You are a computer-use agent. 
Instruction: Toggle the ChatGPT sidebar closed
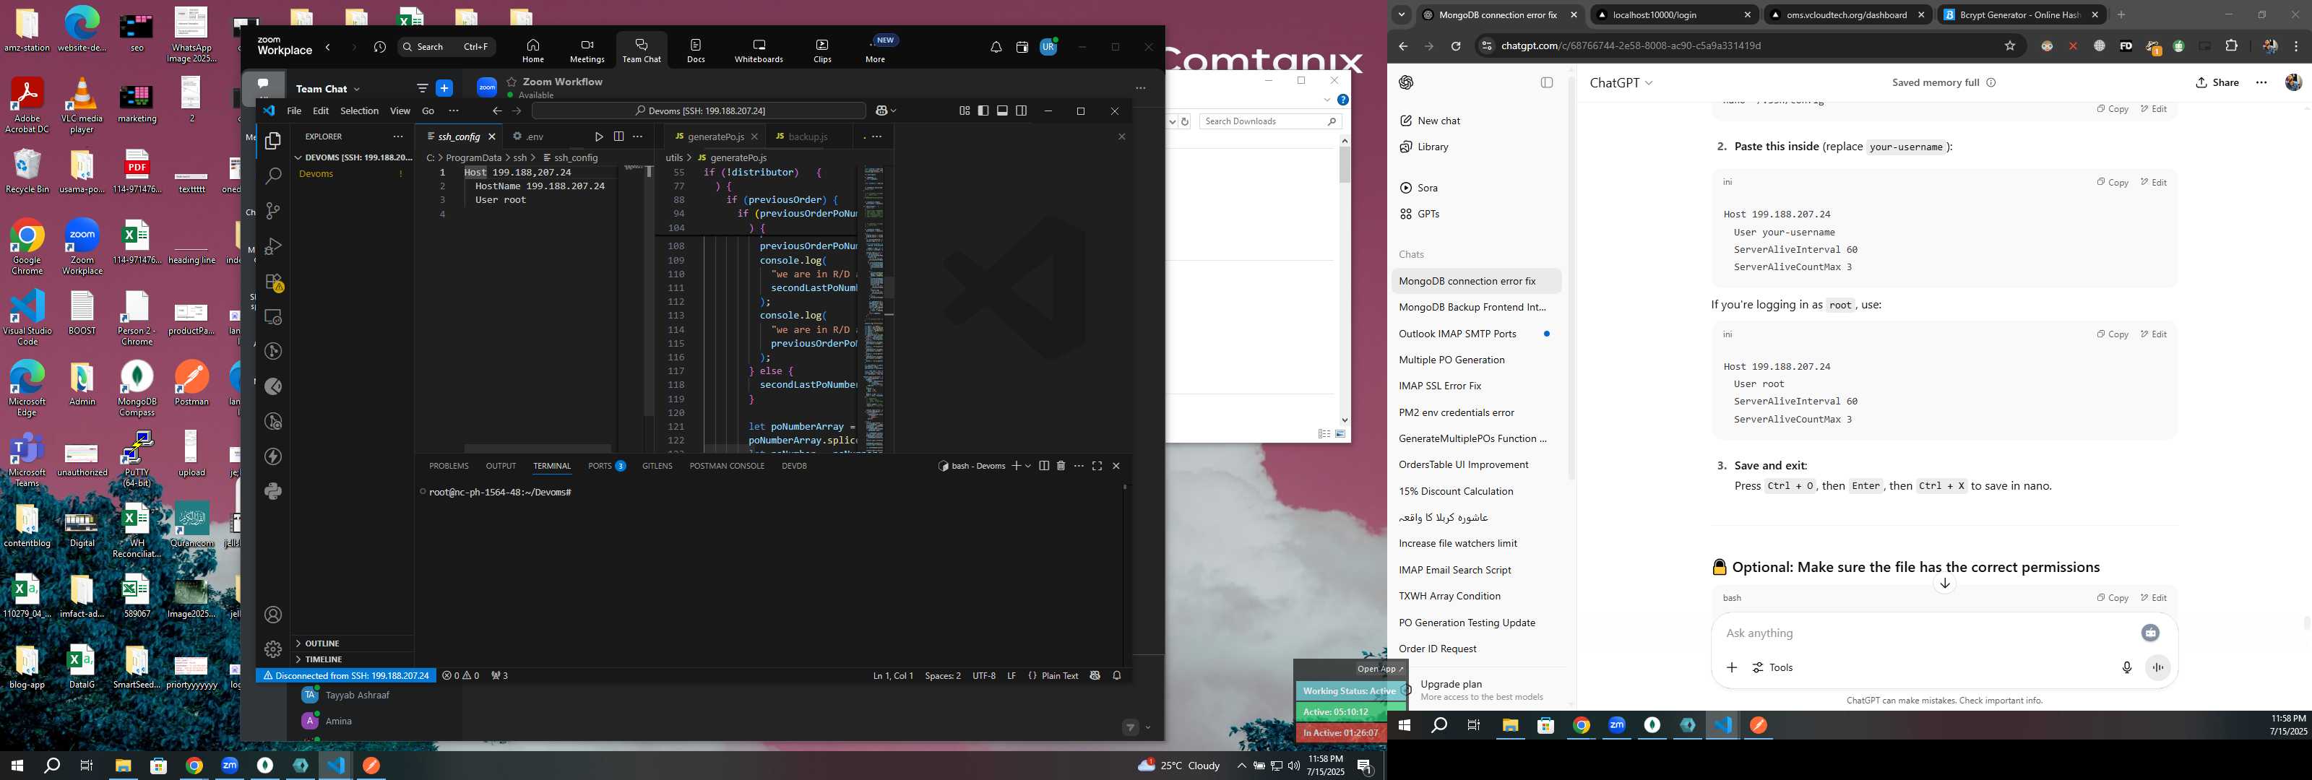(1546, 82)
